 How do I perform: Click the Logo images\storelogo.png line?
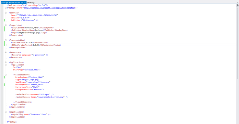pyautogui.click(x=29, y=33)
